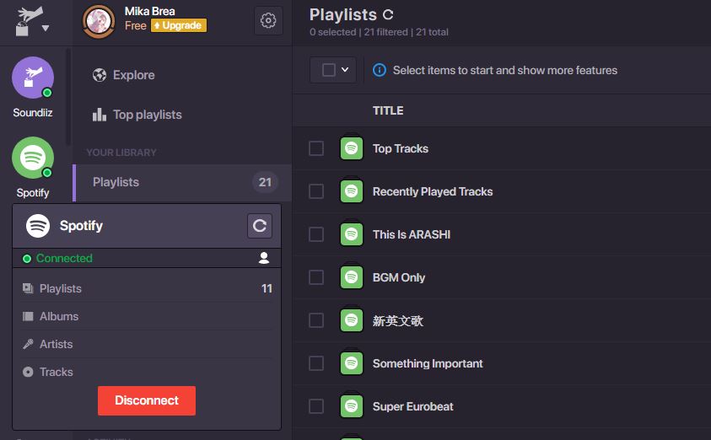Check the BGM Only checkbox
This screenshot has width=711, height=440.
coord(316,277)
